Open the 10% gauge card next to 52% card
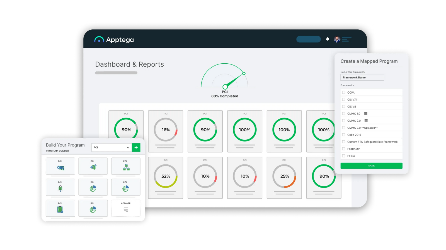 click(205, 178)
